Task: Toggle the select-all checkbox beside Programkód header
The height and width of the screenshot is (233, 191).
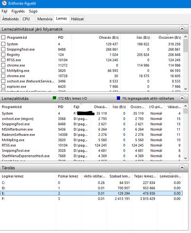Action: (3, 37)
